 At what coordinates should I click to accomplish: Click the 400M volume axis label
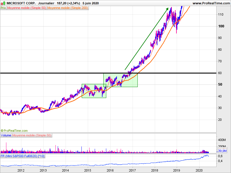(222, 140)
